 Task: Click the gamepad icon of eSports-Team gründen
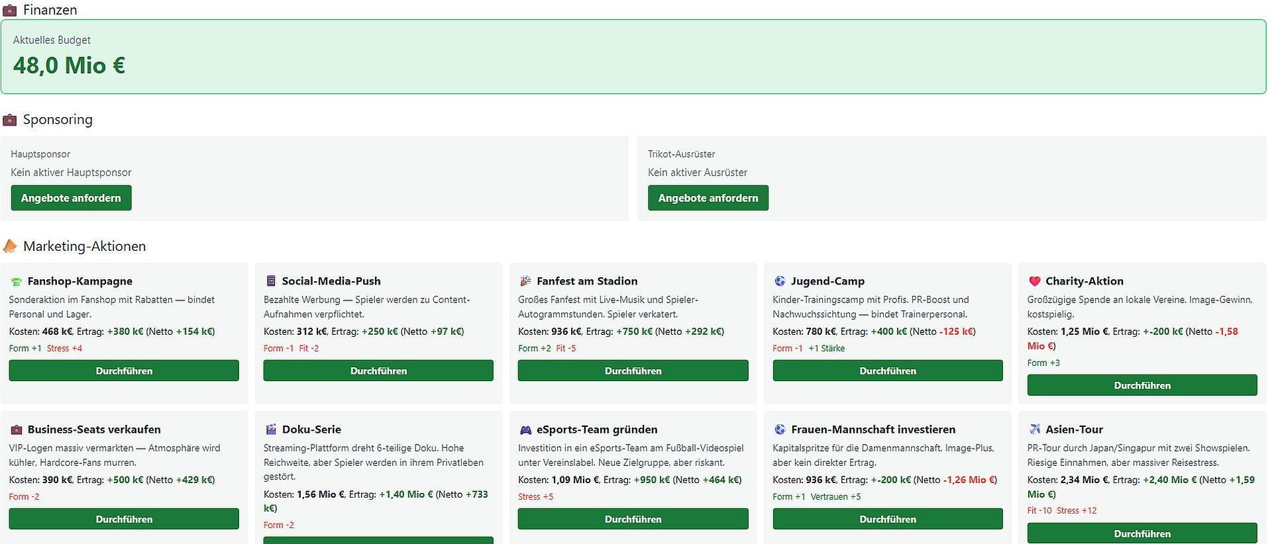point(525,430)
